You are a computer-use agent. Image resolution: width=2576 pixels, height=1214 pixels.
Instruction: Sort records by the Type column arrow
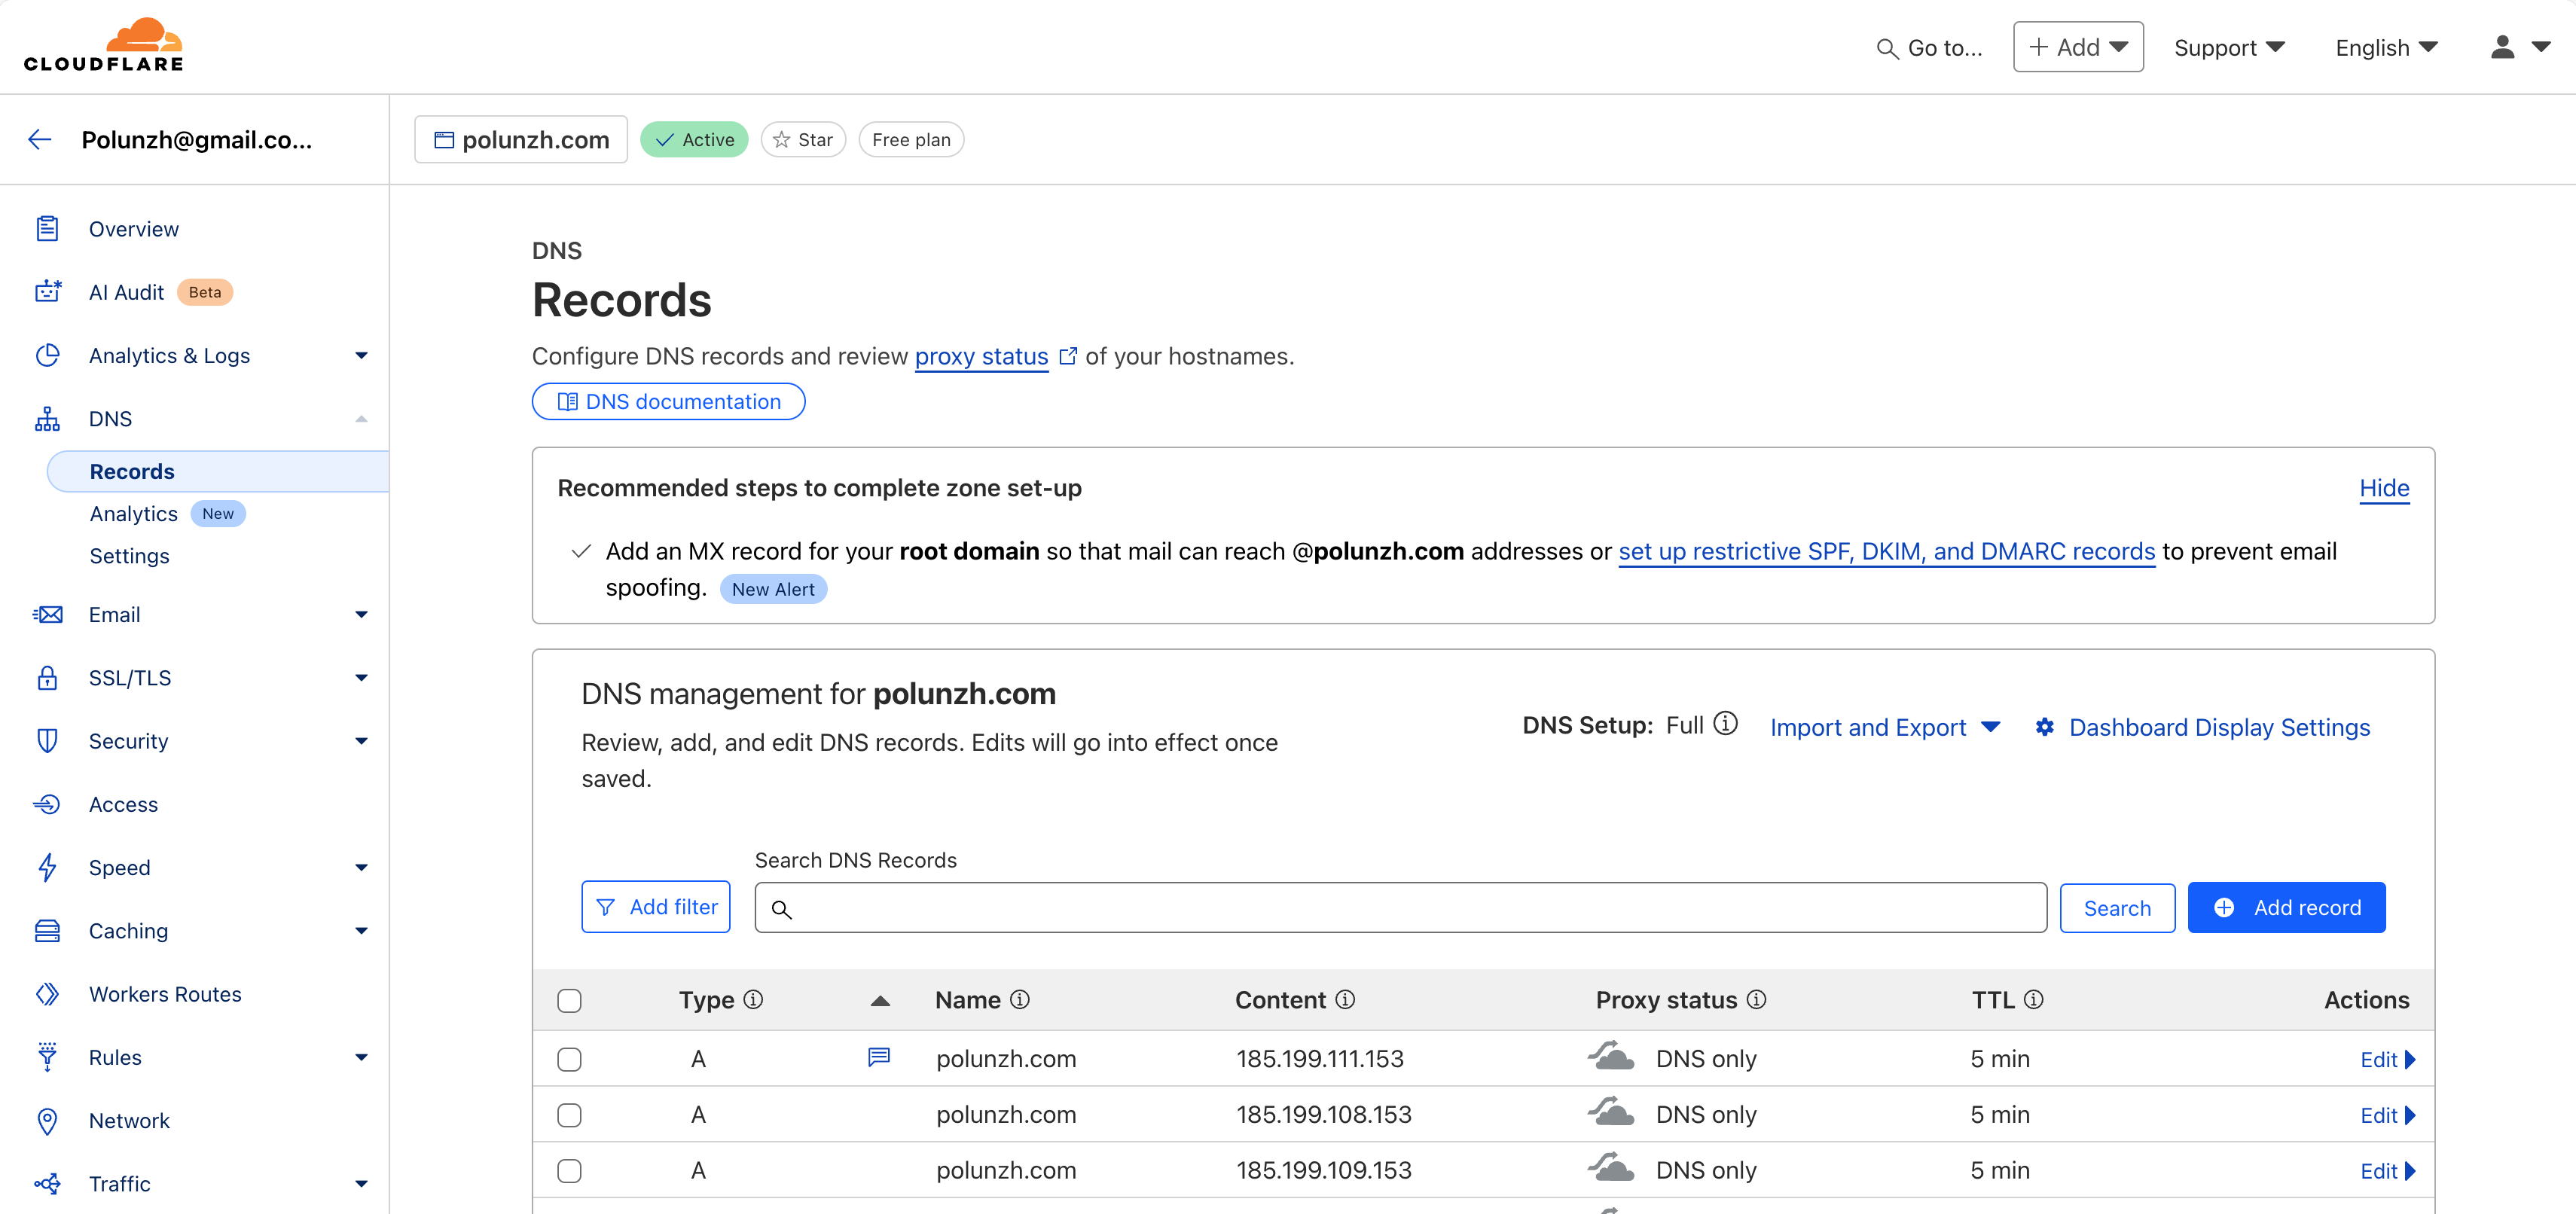pyautogui.click(x=880, y=1001)
